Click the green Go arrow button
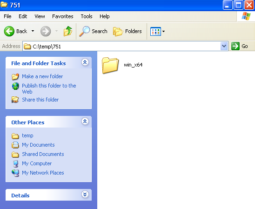The width and height of the screenshot is (255, 209). click(x=235, y=46)
